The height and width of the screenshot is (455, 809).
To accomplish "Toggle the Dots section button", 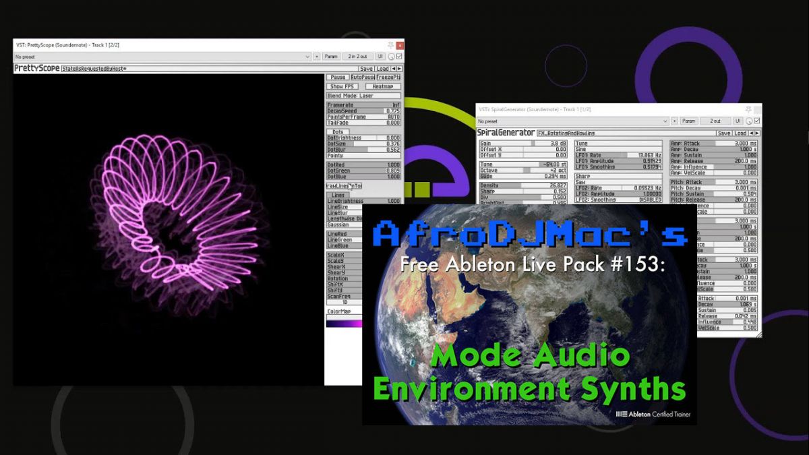I will 338,132.
